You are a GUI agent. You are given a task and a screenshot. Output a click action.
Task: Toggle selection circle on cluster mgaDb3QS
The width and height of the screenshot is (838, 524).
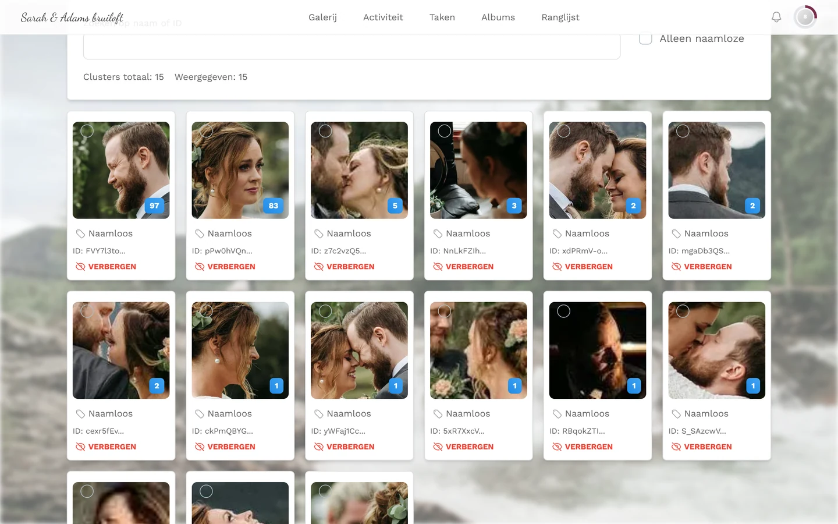coord(683,131)
